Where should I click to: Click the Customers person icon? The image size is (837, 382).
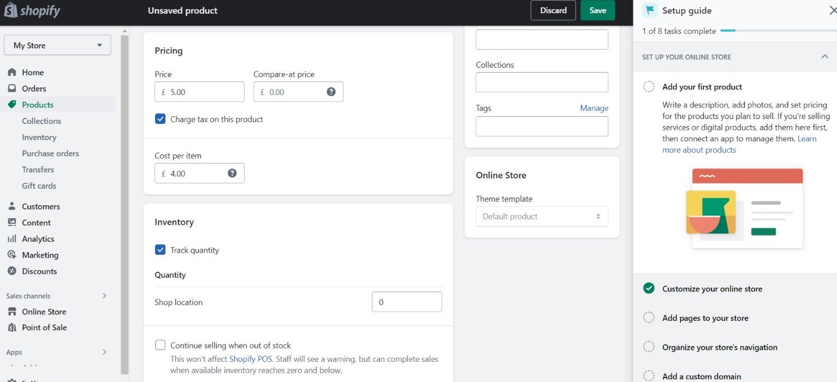pos(11,206)
